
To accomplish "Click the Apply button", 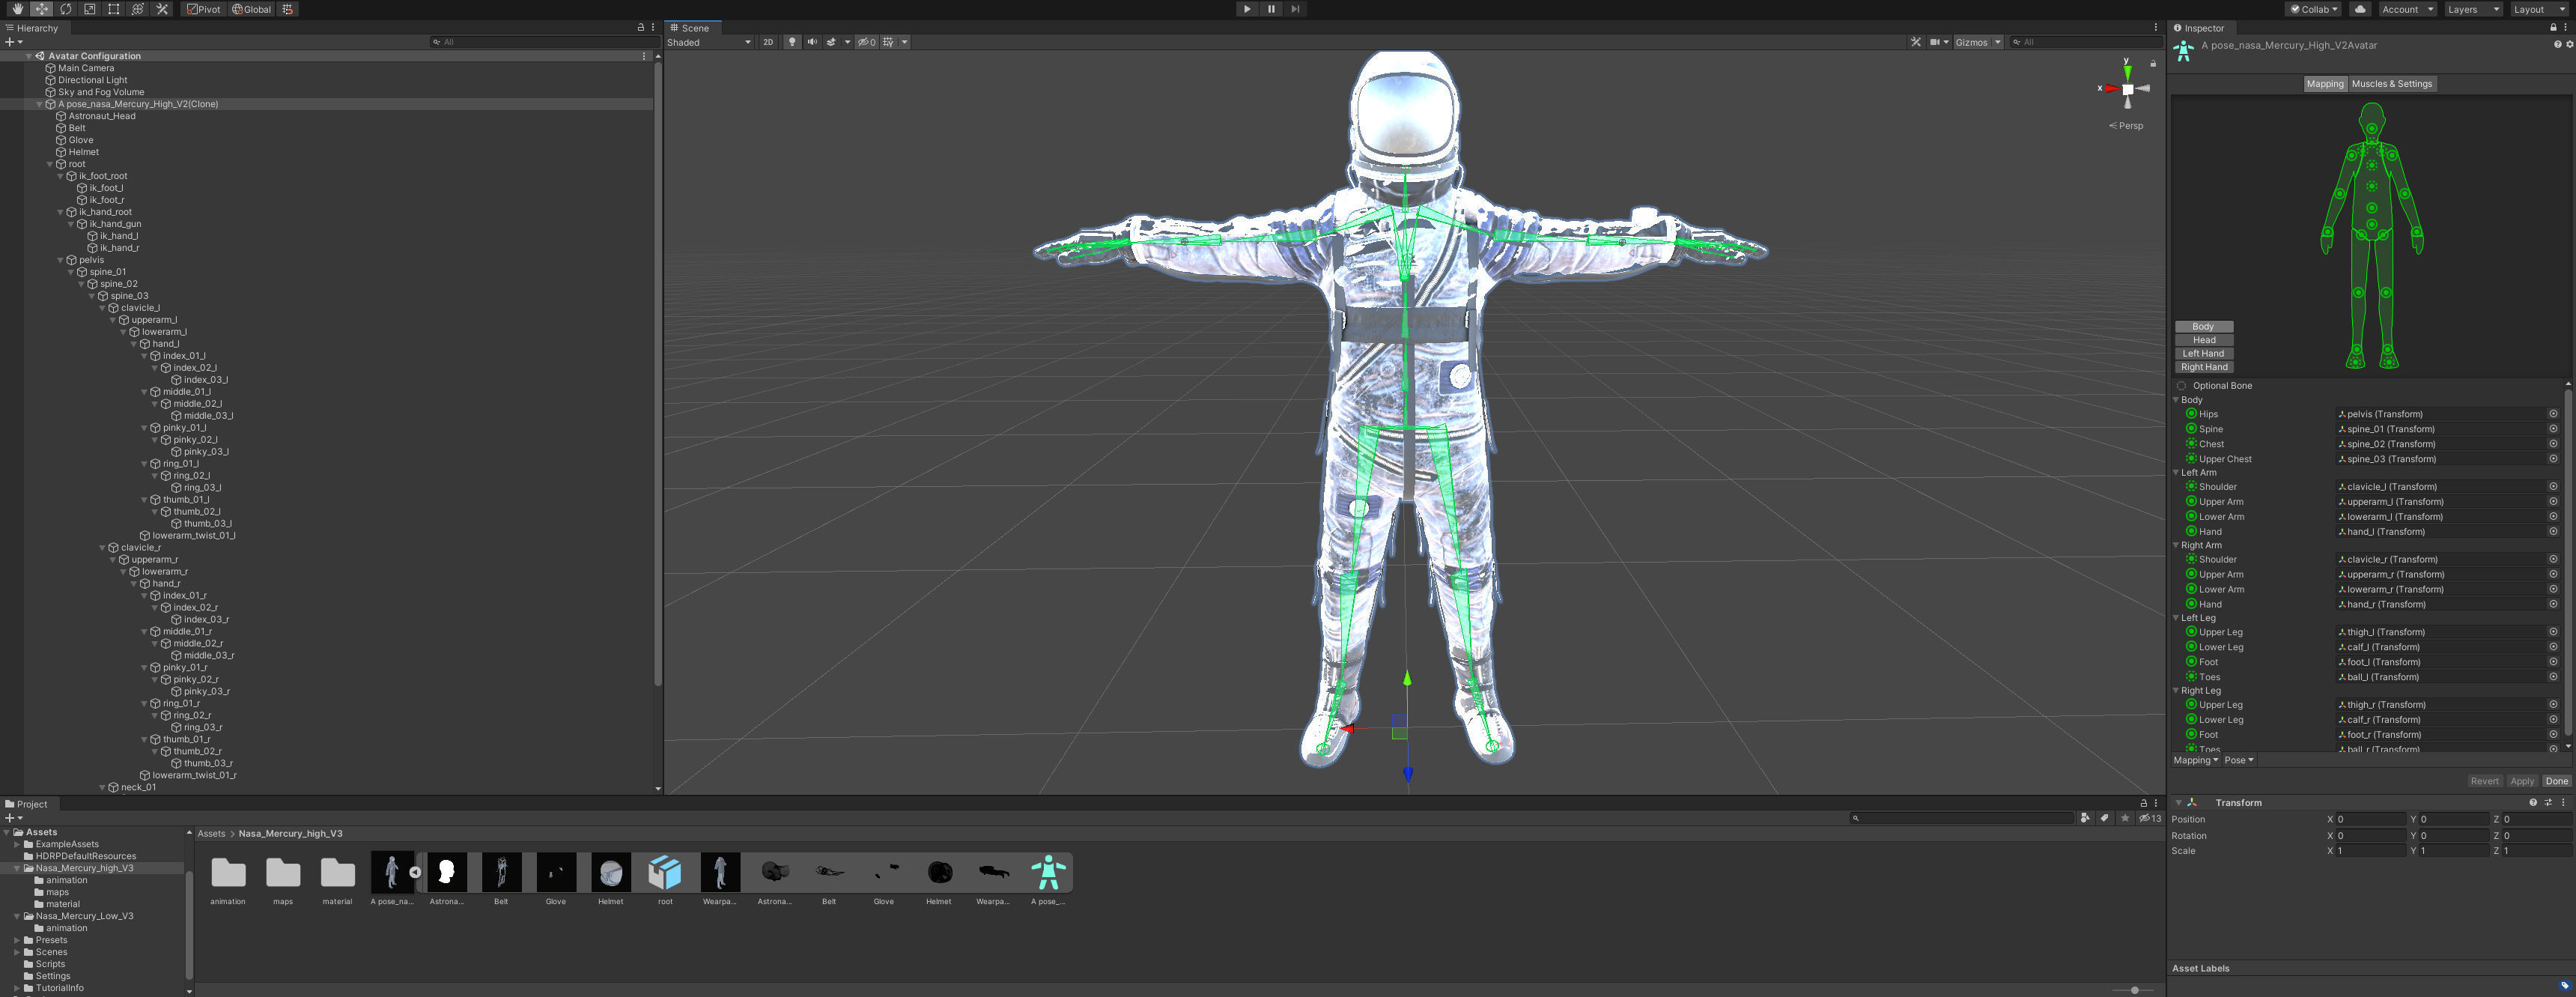I will (x=2521, y=781).
